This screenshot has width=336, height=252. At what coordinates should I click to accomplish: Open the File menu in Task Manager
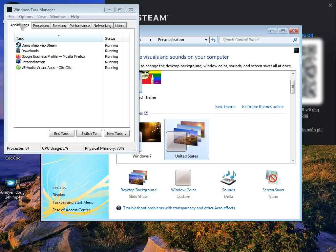point(11,17)
